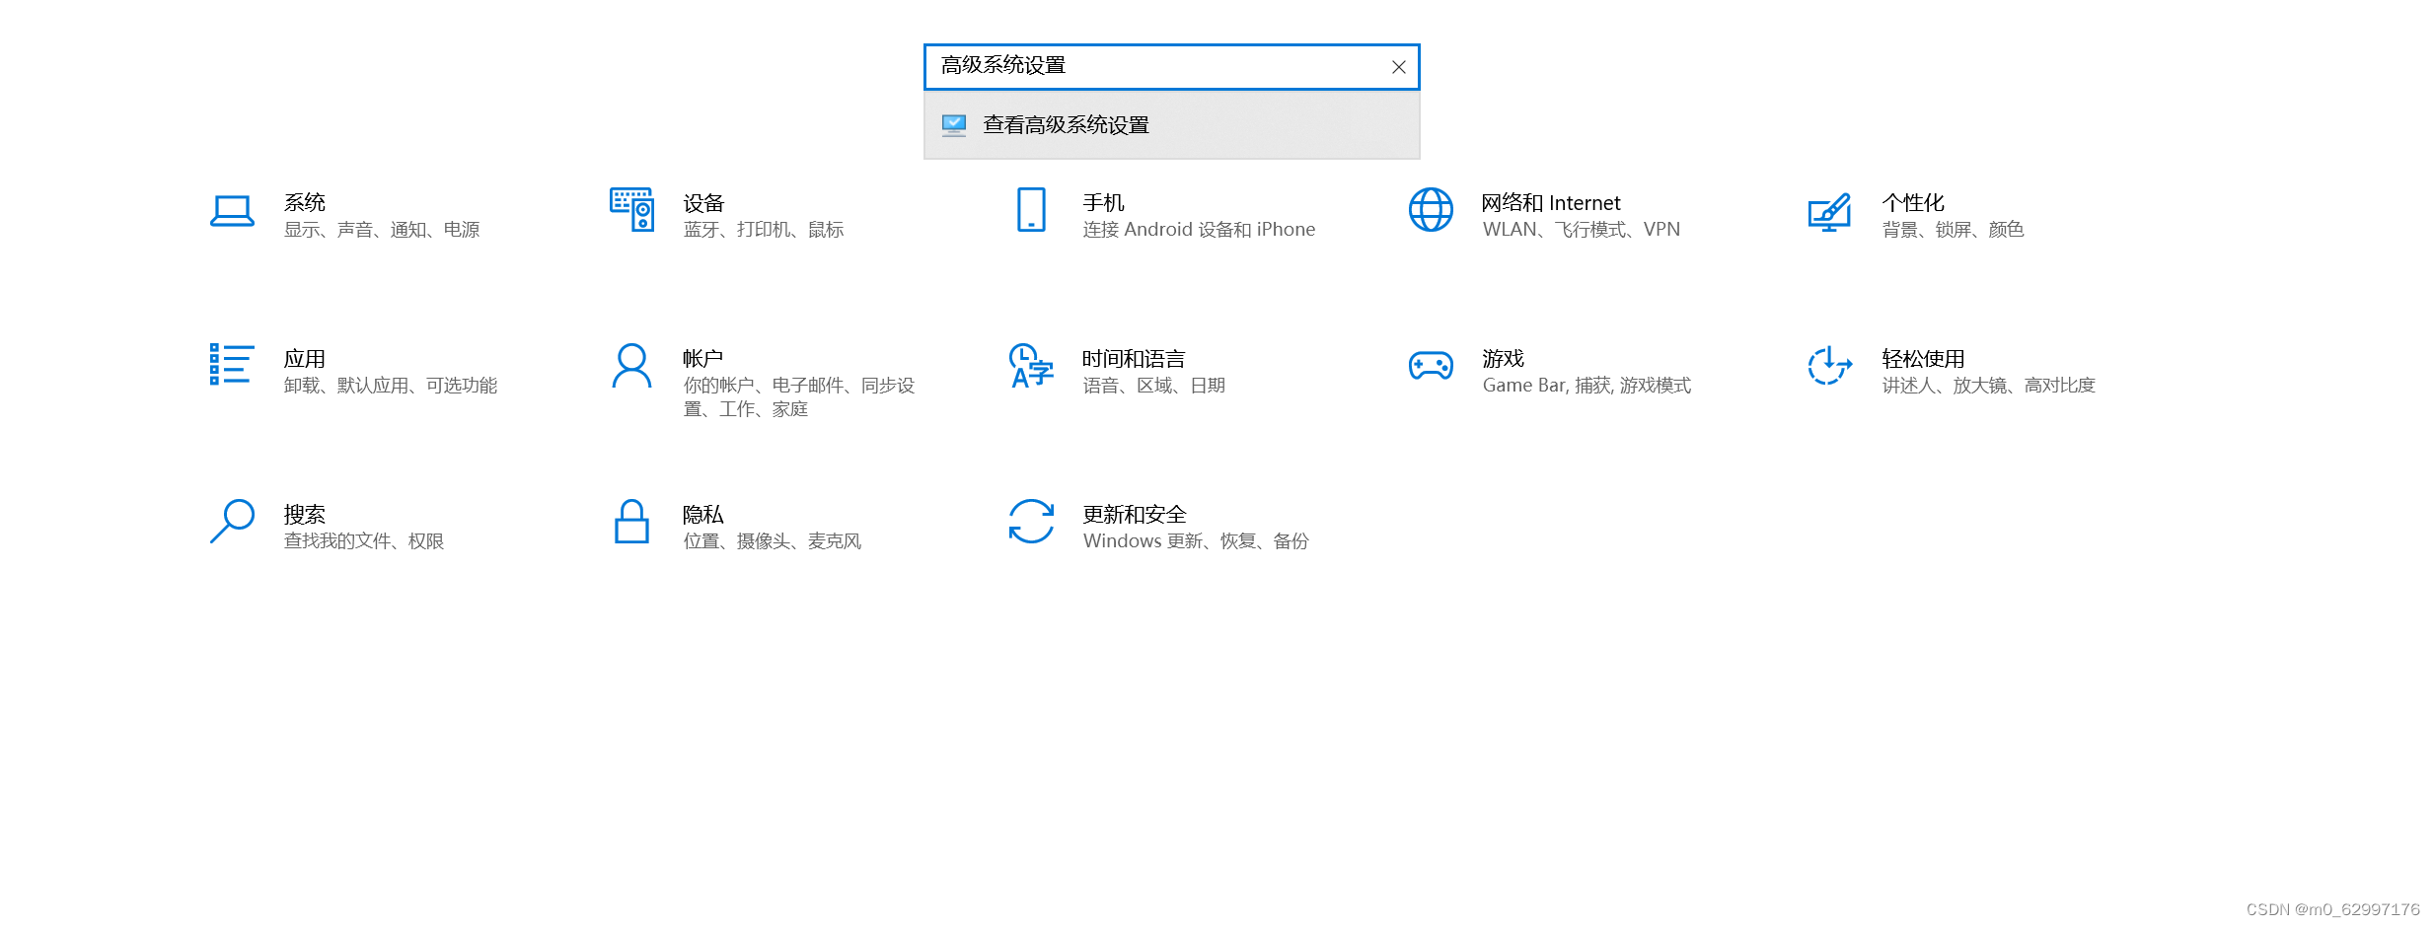2435x927 pixels.
Task: Click the WLAN、飞行模式、VPN subtitle text
Action: (1581, 229)
